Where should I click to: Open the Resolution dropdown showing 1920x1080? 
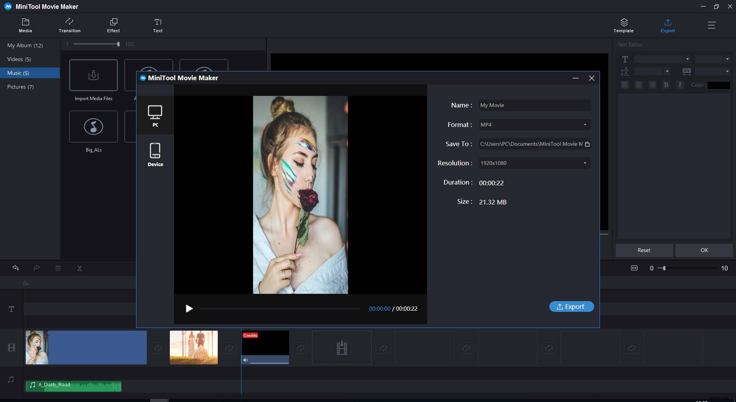coord(585,163)
